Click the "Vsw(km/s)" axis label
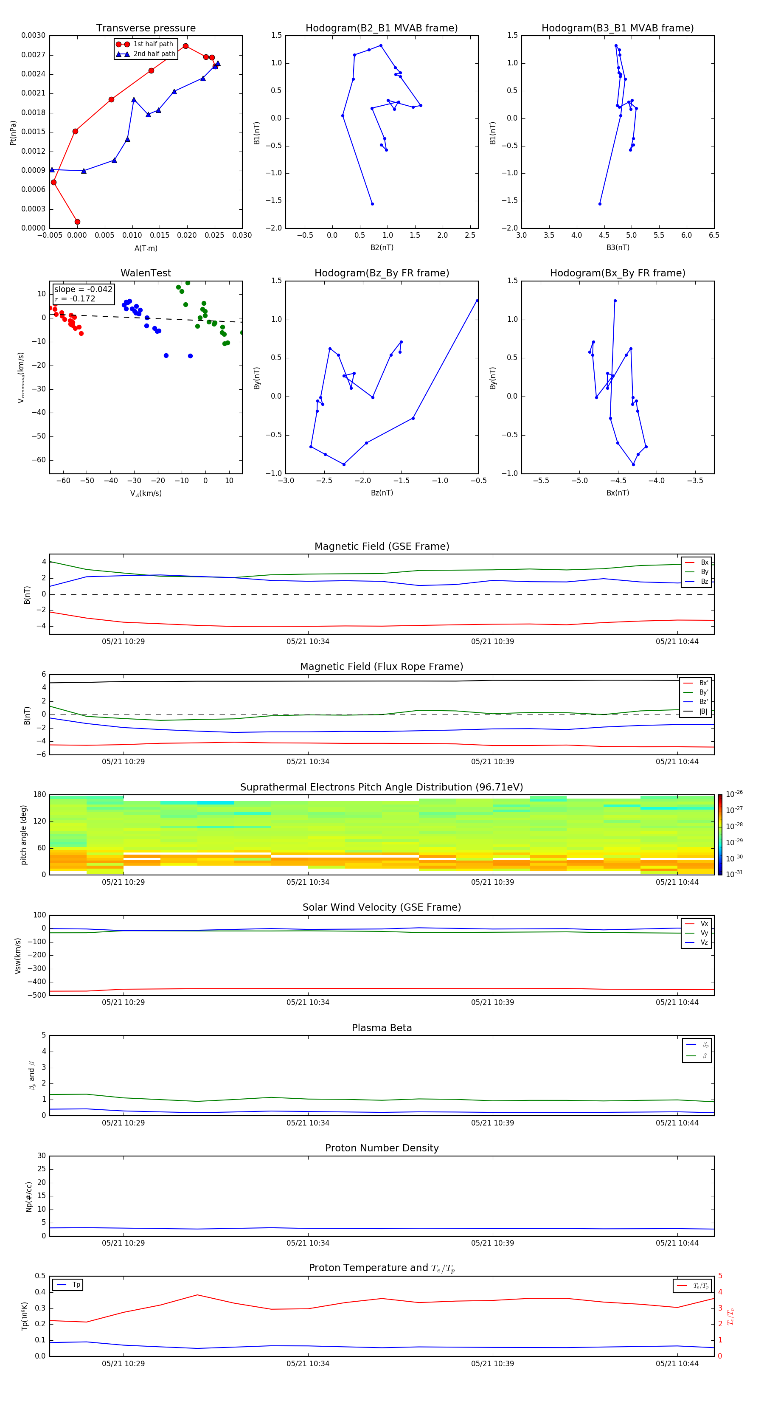Image resolution: width=764 pixels, height=1401 pixels. 18,956
